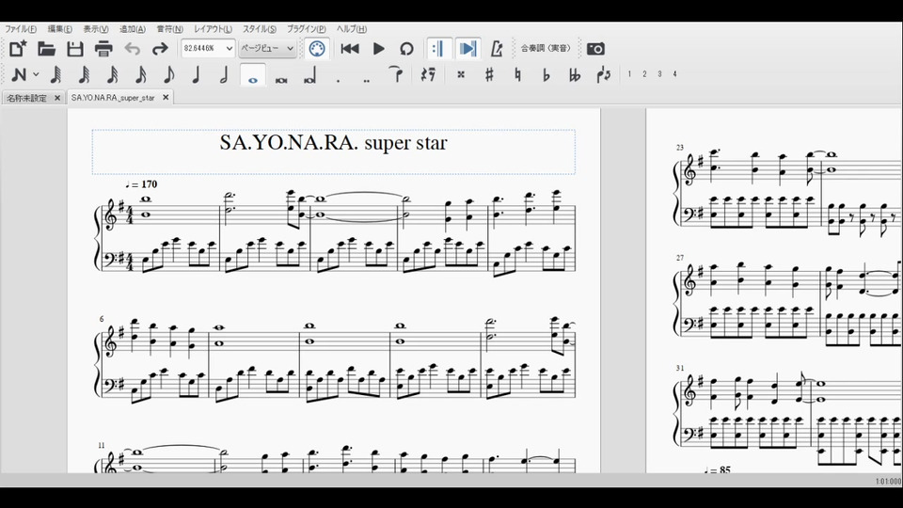
Task: Select voice 1
Action: [x=629, y=73]
